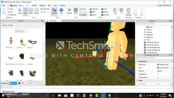The image size is (174, 98).
Task: Set toolbox background to Black
Action: [x=21, y=83]
